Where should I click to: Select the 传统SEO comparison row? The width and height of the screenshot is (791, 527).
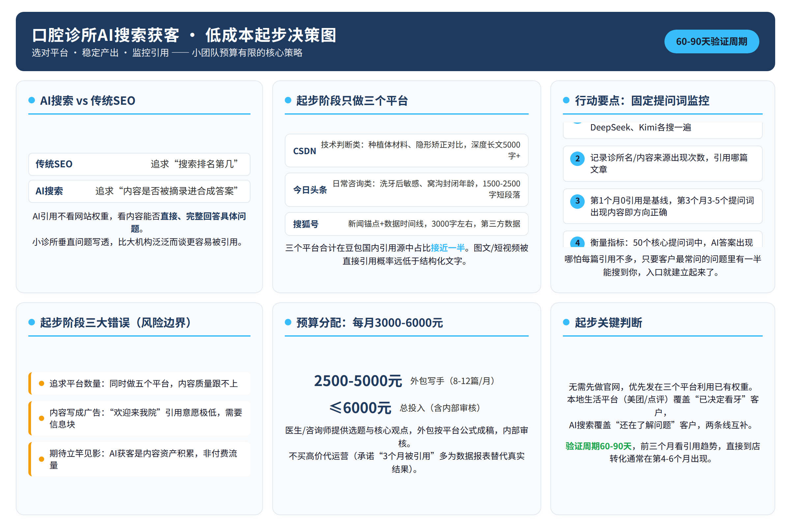pyautogui.click(x=139, y=164)
